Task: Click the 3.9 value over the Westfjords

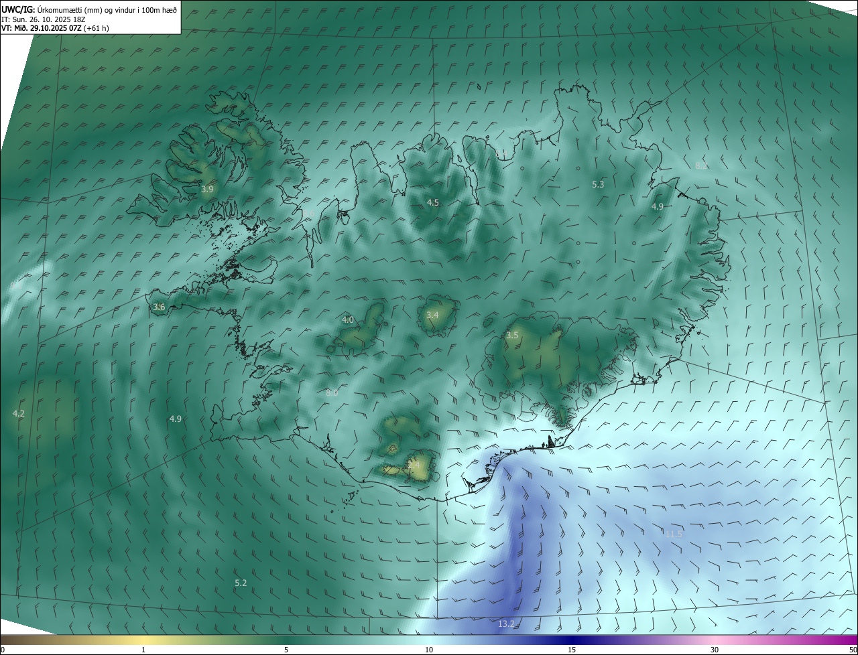Action: 207,190
